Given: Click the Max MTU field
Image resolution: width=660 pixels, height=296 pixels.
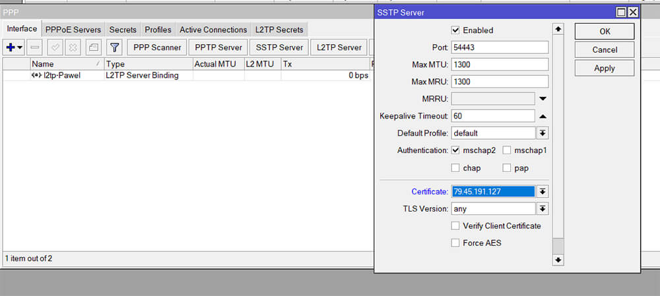Looking at the screenshot, I should click(500, 65).
